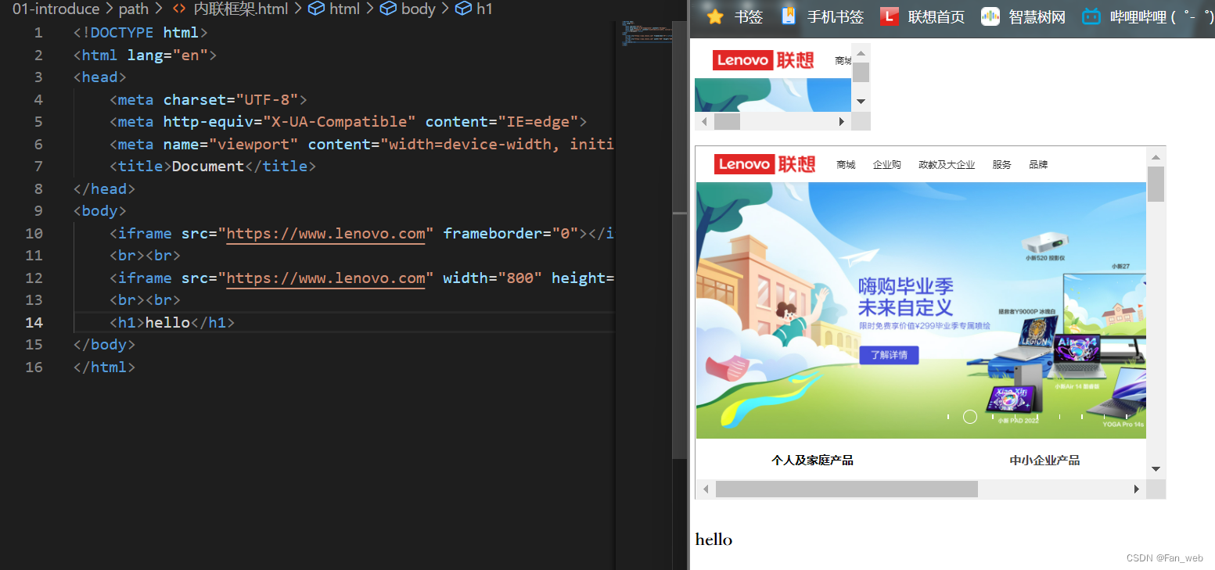
Task: Click the small iframe horizontal scrollbar thumb
Action: pos(727,121)
